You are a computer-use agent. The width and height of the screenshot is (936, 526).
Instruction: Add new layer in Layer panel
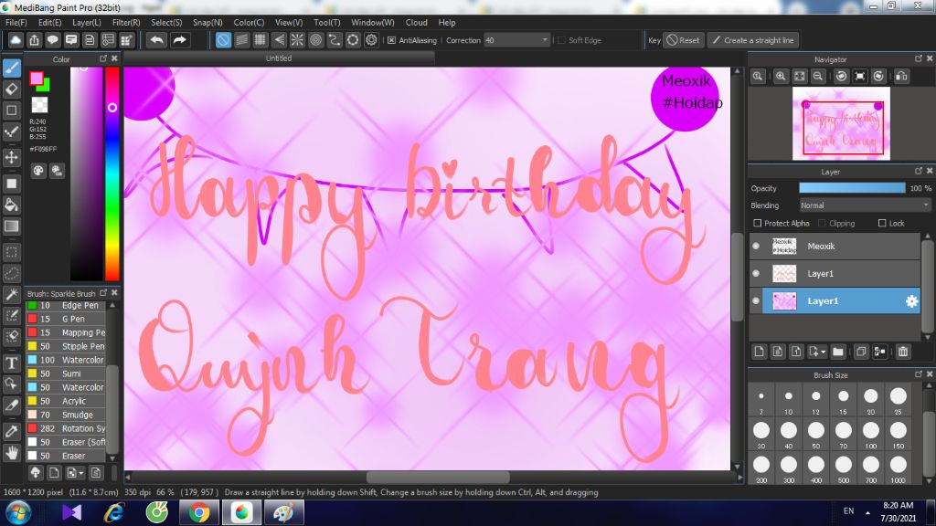pos(759,352)
